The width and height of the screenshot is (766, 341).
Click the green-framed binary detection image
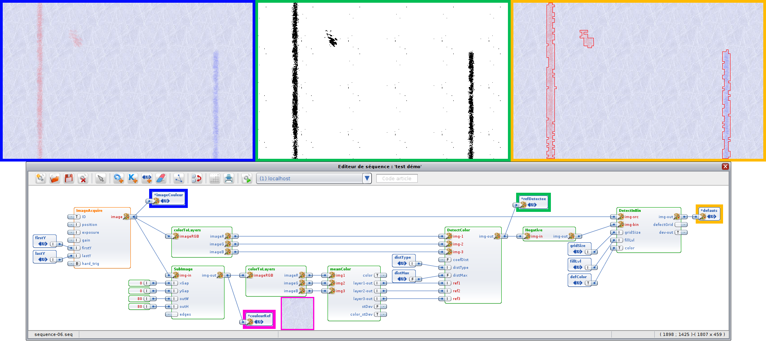(x=383, y=81)
